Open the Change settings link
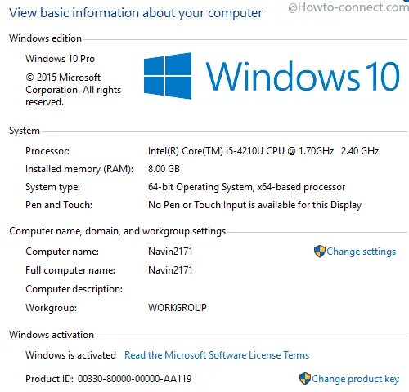Viewport: 409px width, 392px height. coord(361,252)
